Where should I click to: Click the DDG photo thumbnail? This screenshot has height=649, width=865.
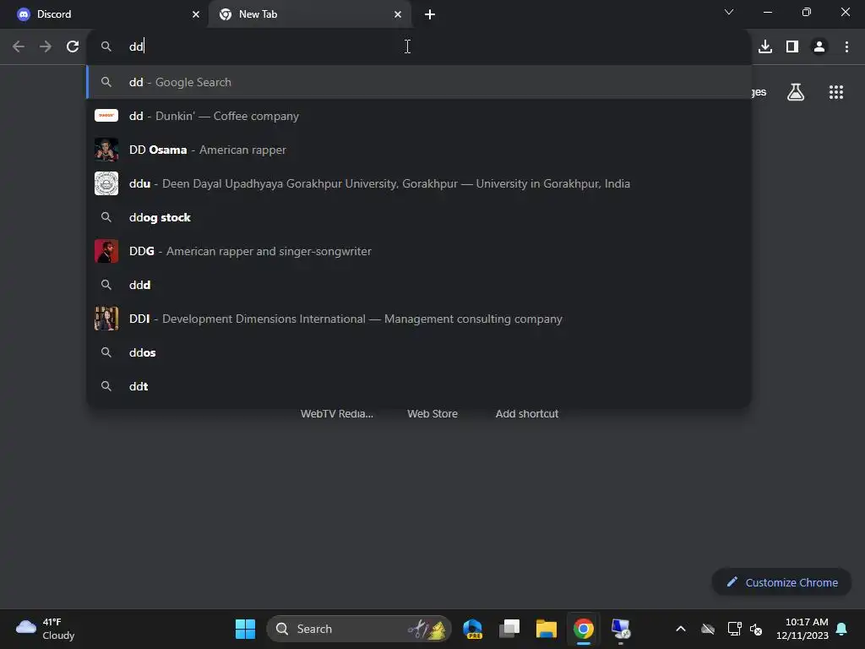click(106, 251)
